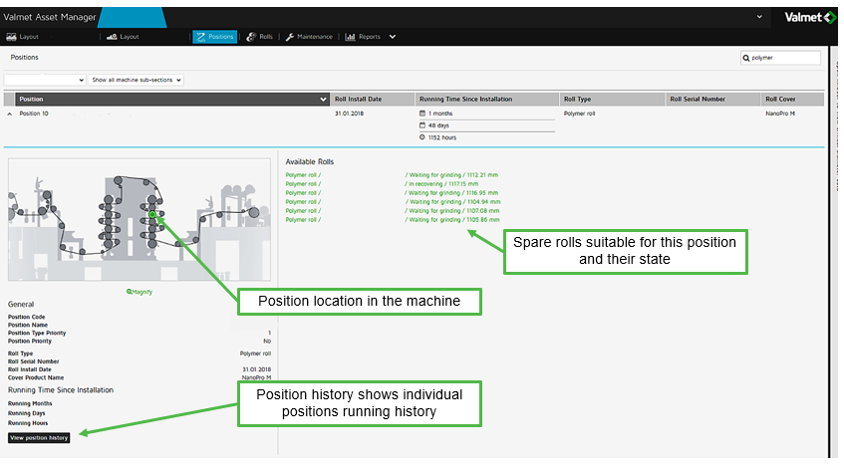Screen dimensions: 844x470
Task: Click the Valmet logo
Action: 804,17
